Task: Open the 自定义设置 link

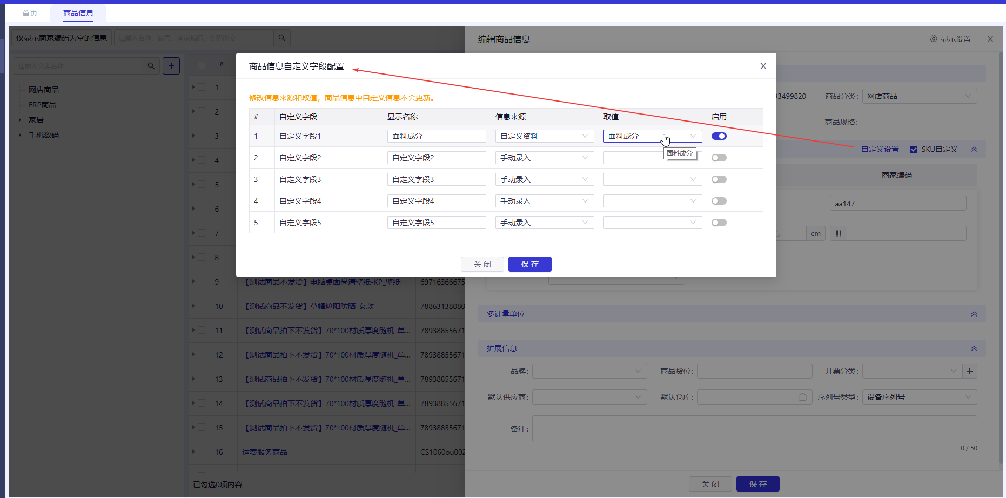Action: (880, 149)
